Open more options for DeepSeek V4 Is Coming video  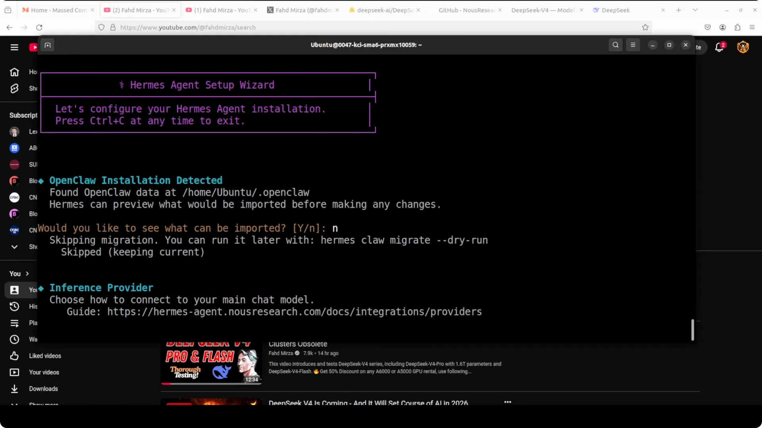click(x=508, y=402)
